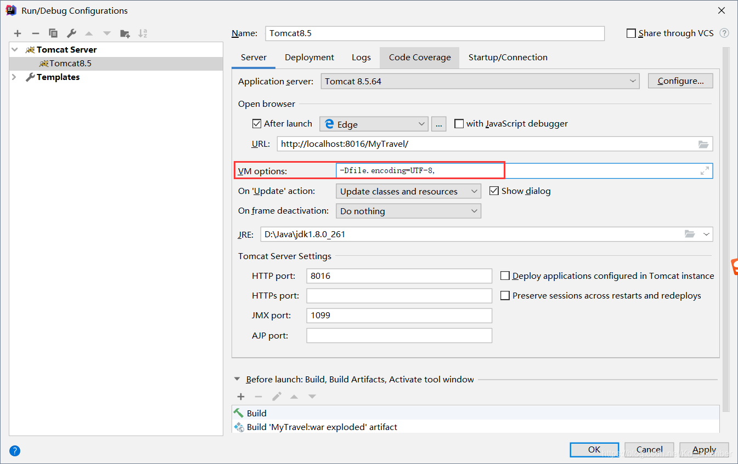Click into the JMX port field
The image size is (738, 464).
pos(399,316)
